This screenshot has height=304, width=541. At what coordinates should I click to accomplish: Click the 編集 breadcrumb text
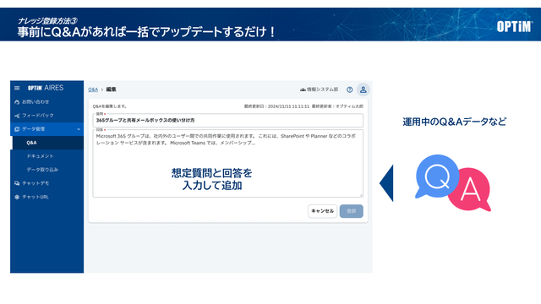111,90
